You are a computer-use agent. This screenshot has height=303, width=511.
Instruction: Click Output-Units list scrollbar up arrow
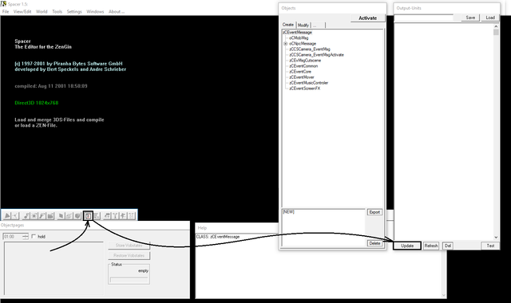[x=496, y=26]
